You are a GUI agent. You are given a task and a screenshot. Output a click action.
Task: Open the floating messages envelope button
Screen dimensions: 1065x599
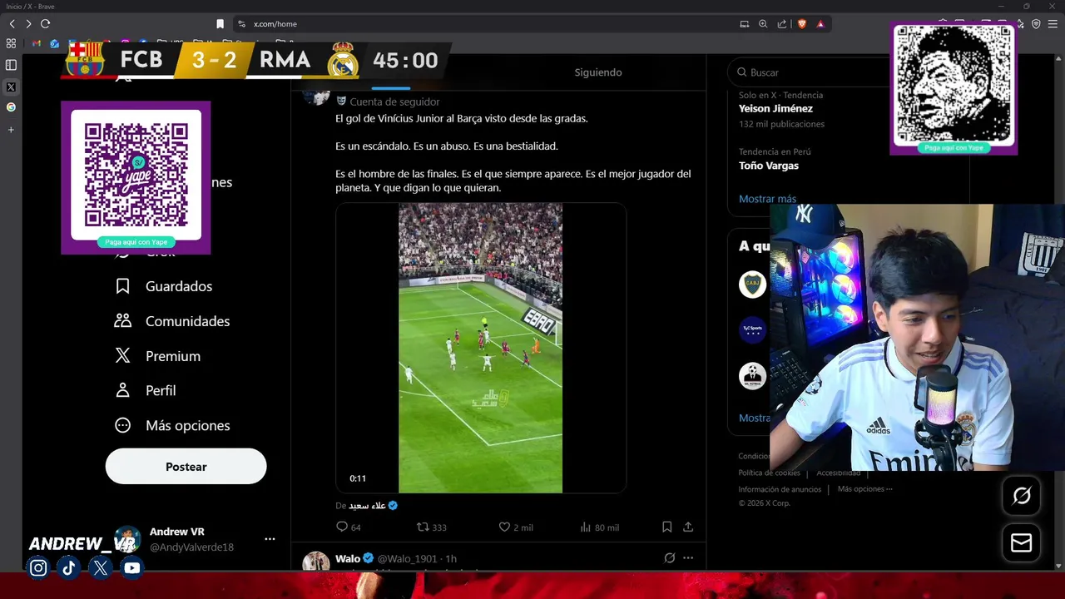[x=1021, y=543]
